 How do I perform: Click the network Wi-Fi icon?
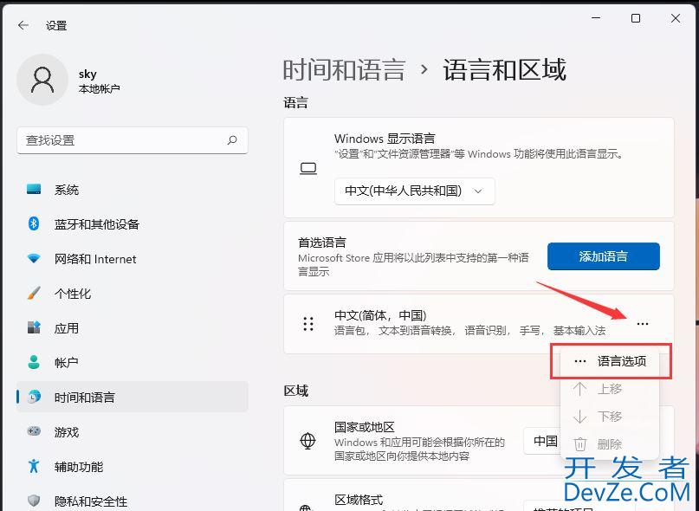click(34, 258)
